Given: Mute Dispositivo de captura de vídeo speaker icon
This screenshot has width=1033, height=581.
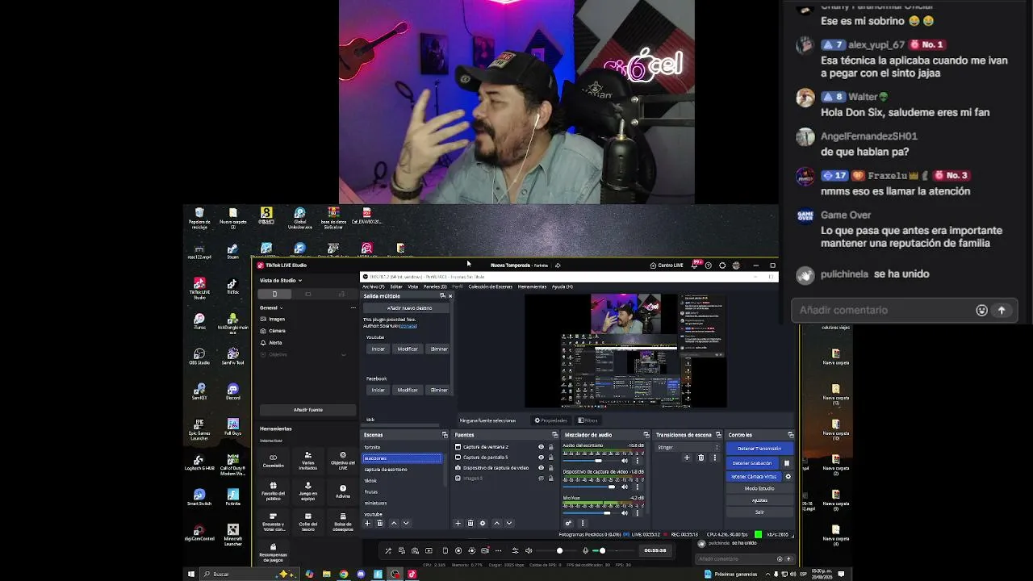Looking at the screenshot, I should [625, 487].
